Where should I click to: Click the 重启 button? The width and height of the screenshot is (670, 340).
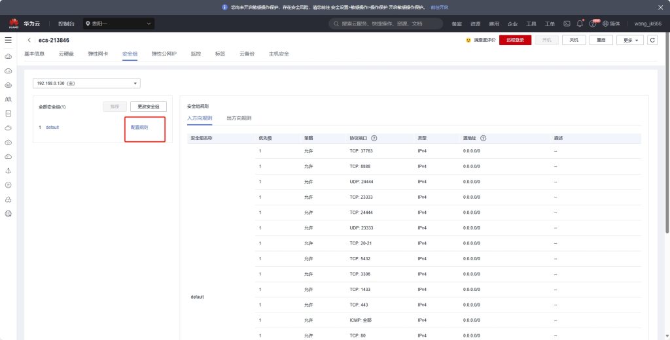tap(601, 40)
